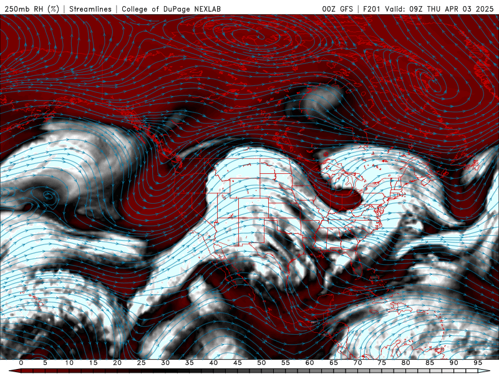Select the "60" value on the colorbar scale

309,363
